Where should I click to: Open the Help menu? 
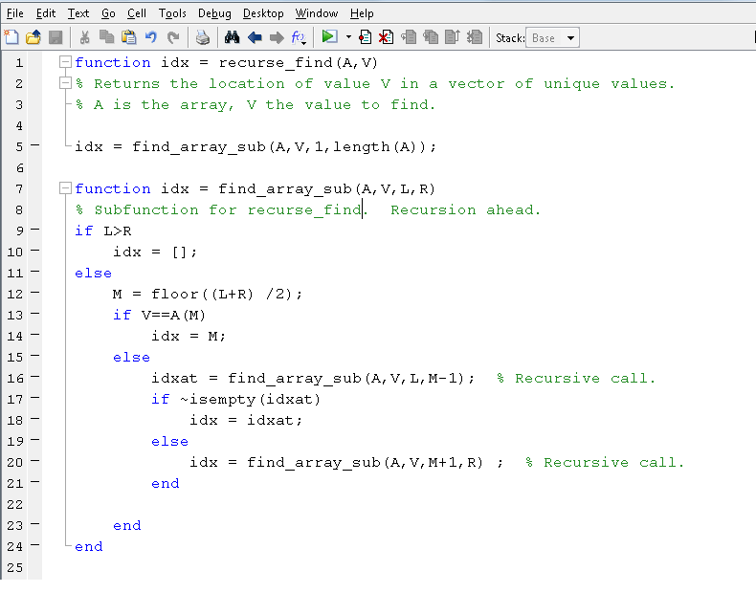362,13
